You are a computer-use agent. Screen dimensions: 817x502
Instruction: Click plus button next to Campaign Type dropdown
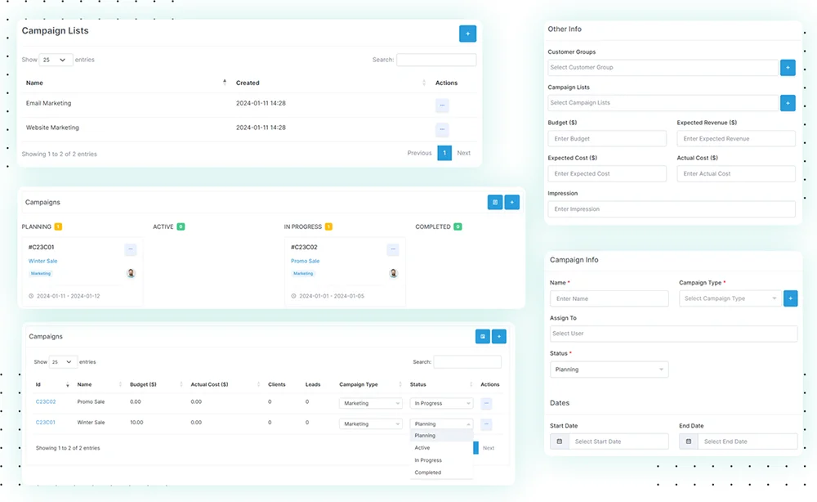(790, 298)
